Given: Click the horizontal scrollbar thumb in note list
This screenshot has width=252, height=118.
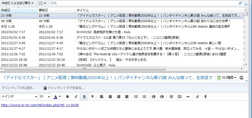Looking at the screenshot, I should 85,69.
